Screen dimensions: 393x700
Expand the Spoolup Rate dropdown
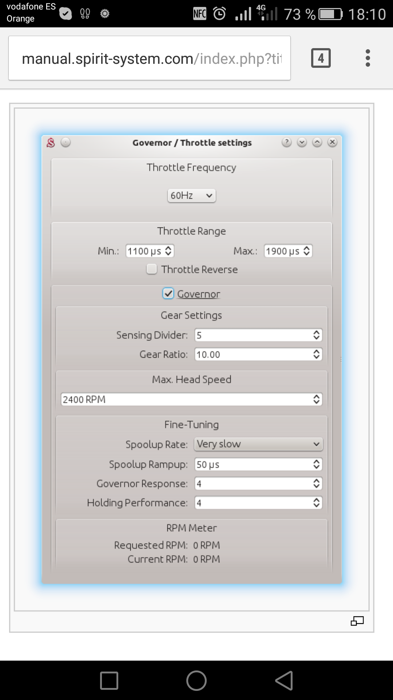pyautogui.click(x=258, y=444)
